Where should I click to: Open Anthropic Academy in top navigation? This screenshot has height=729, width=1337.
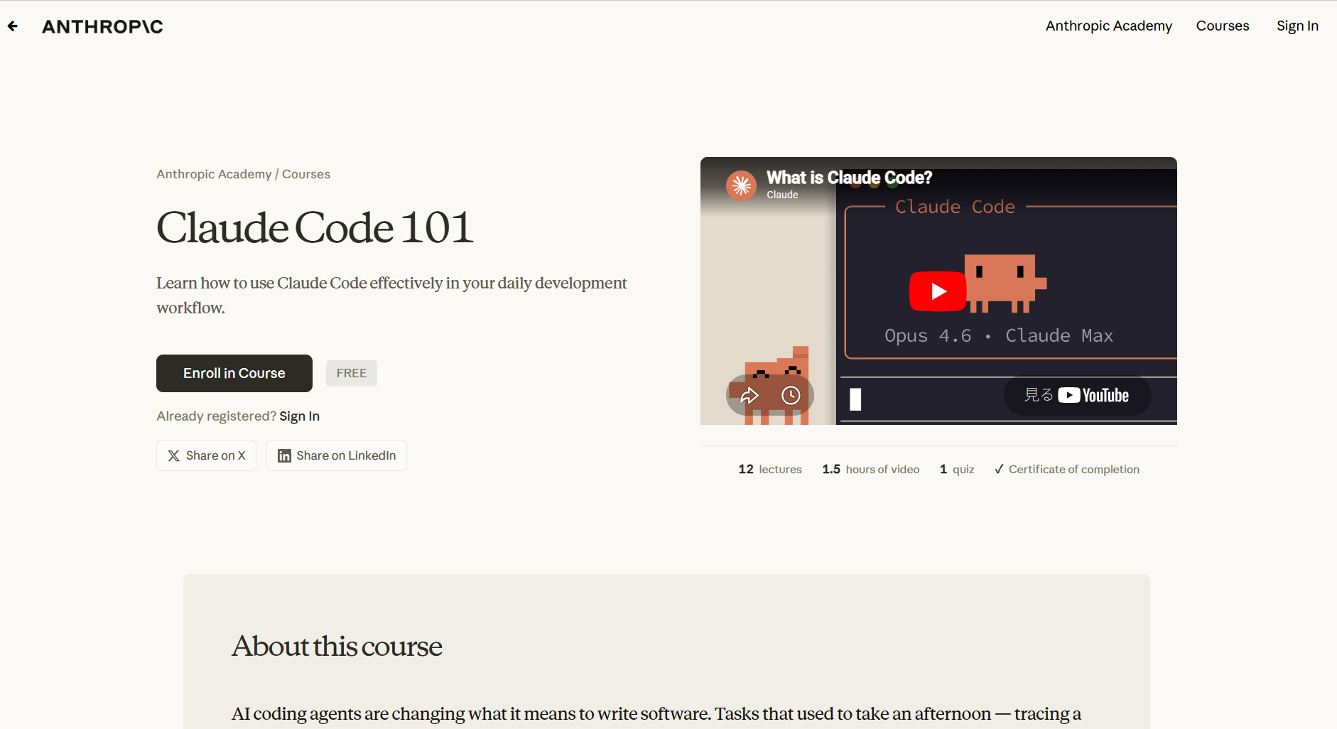[1108, 26]
